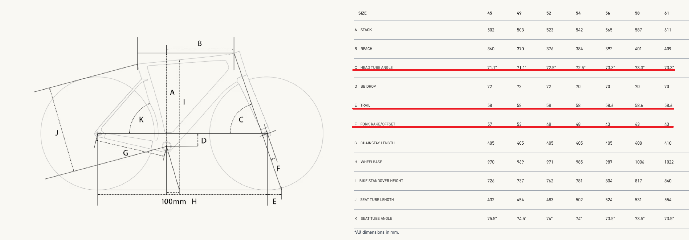Click the seat tube length value 432
This screenshot has height=240, width=689.
(491, 200)
